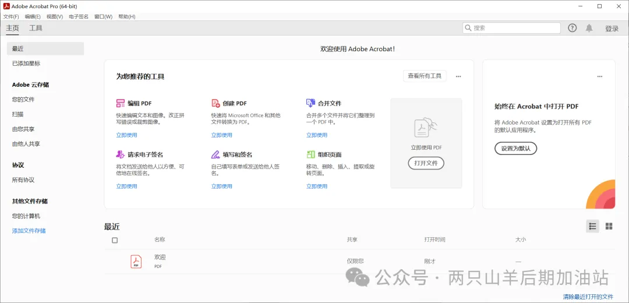Switch to the 主页 tab
Screen dimensions: 629x303
(12, 28)
